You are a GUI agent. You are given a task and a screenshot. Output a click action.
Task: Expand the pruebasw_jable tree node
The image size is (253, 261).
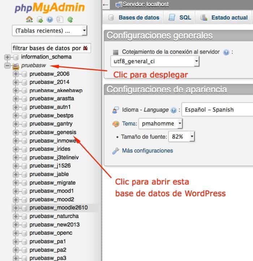click(16, 175)
